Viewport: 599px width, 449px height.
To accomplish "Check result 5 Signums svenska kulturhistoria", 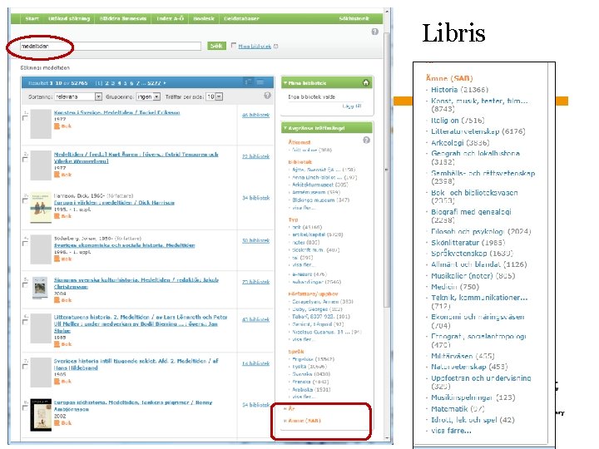I will [25, 285].
